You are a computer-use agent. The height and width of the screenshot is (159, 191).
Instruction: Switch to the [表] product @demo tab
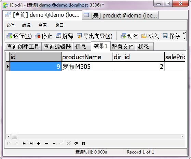pos(120,15)
